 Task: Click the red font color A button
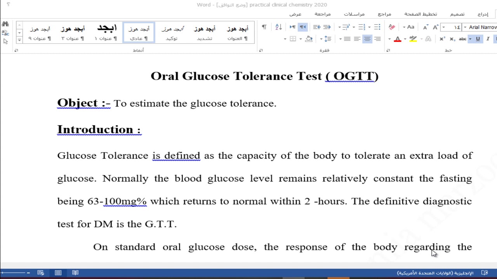(398, 39)
